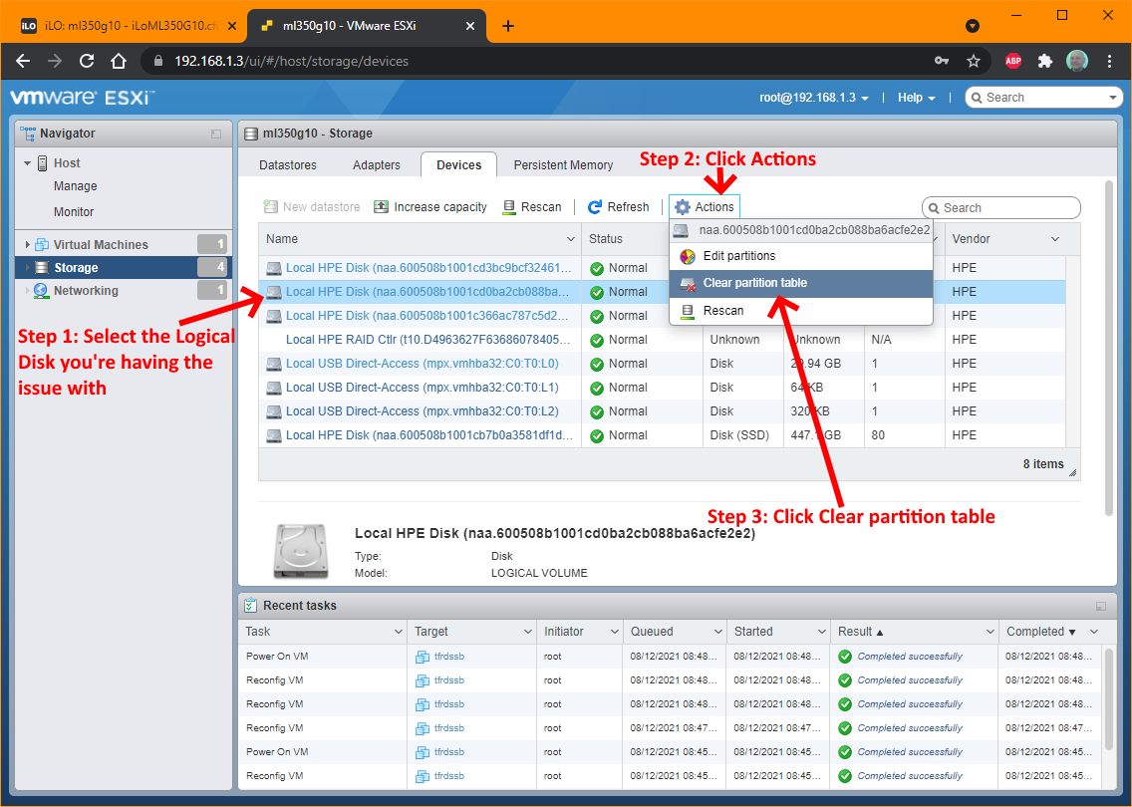Screen dimensions: 1132x807
Task: Open the root@192.168.1.3 user dropdown
Action: pos(813,98)
